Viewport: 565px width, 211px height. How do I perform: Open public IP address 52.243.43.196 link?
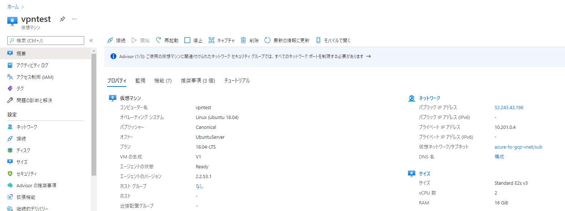point(509,108)
